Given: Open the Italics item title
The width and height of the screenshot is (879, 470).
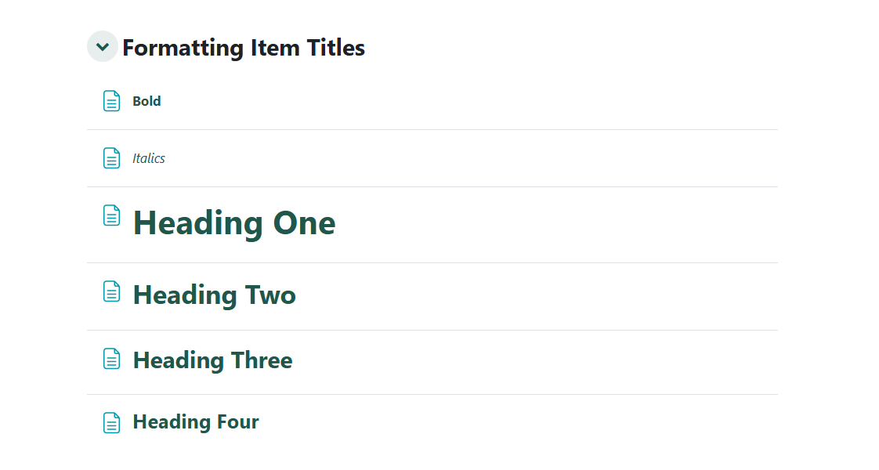Looking at the screenshot, I should coord(149,158).
